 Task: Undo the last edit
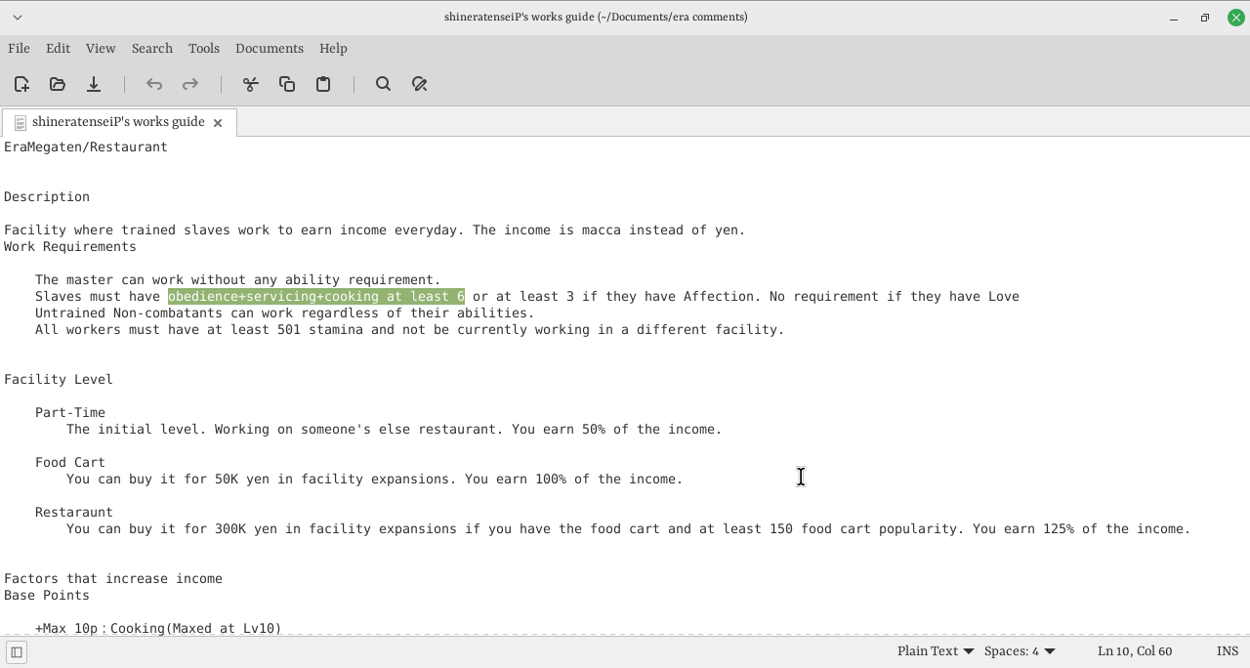point(154,84)
